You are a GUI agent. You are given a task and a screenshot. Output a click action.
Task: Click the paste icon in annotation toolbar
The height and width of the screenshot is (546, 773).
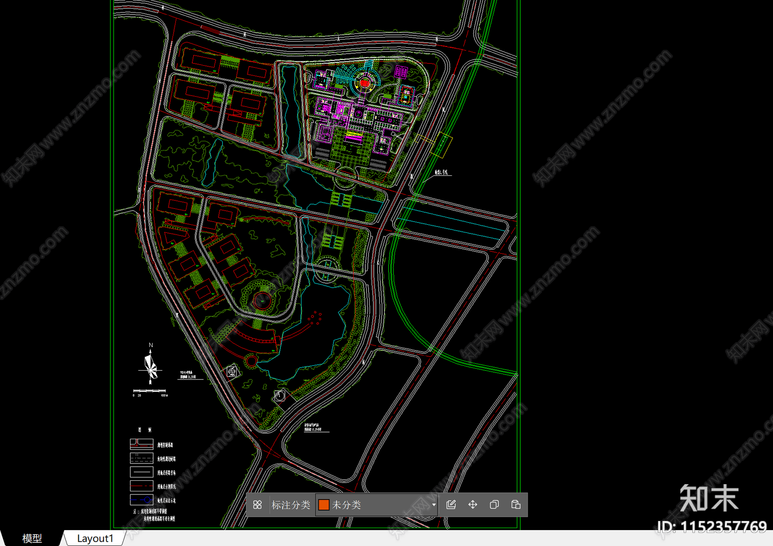(516, 505)
